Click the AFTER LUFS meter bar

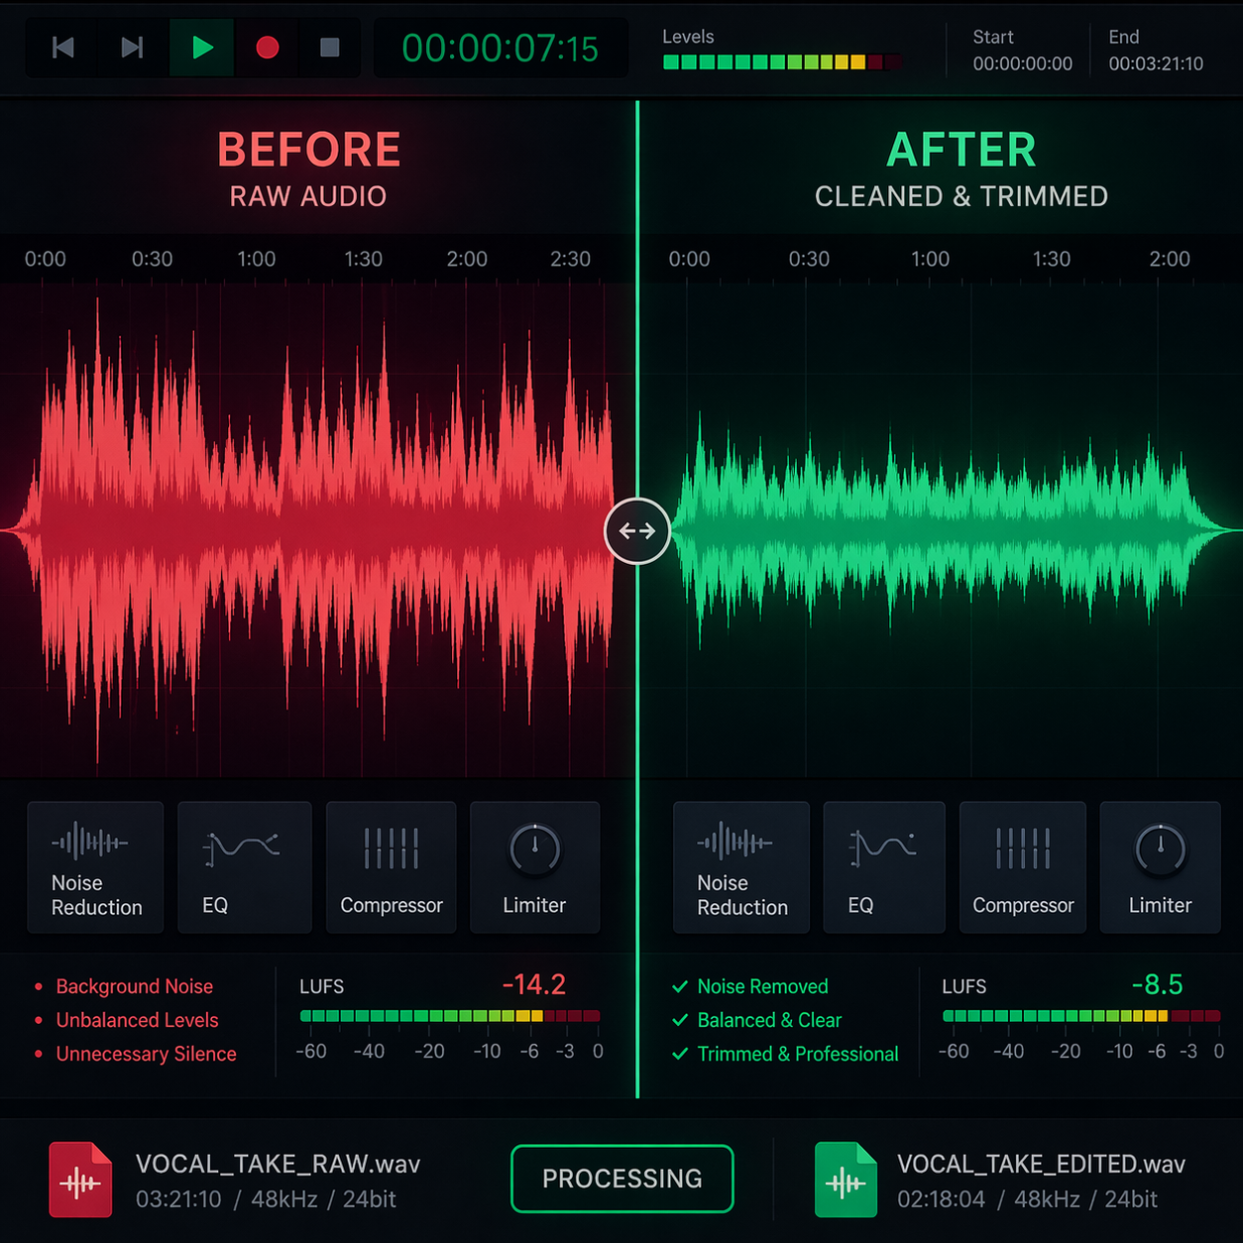(1080, 1016)
